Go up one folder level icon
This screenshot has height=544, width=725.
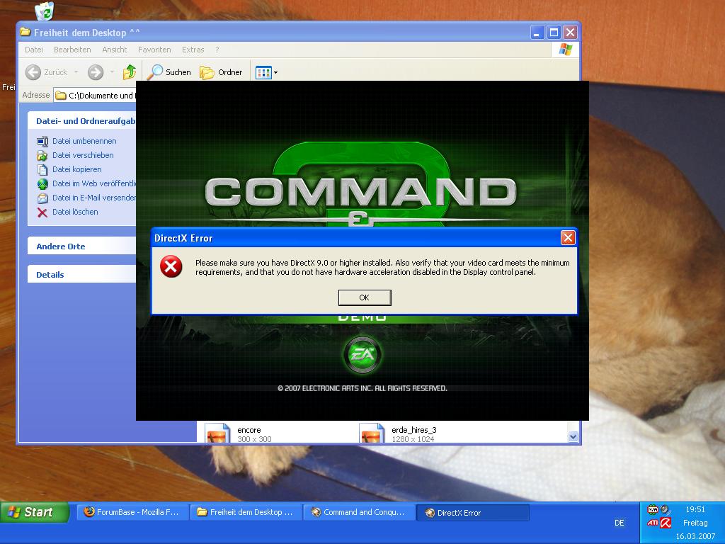click(129, 72)
